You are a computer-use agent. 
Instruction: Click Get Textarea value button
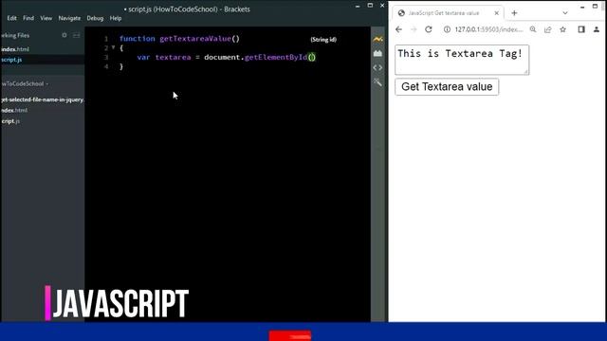(447, 86)
